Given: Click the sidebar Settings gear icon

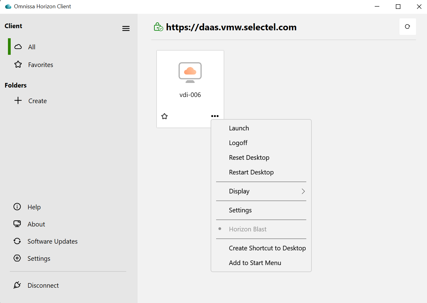Looking at the screenshot, I should click(x=17, y=258).
